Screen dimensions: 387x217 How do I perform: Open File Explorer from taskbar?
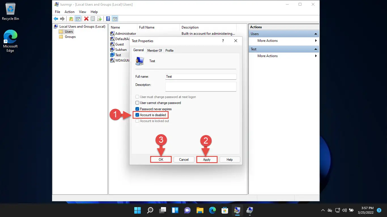[x=200, y=210]
